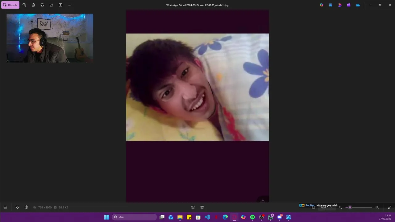Click the displayed photo of the person
Screen dimensions: 395x222
click(197, 87)
